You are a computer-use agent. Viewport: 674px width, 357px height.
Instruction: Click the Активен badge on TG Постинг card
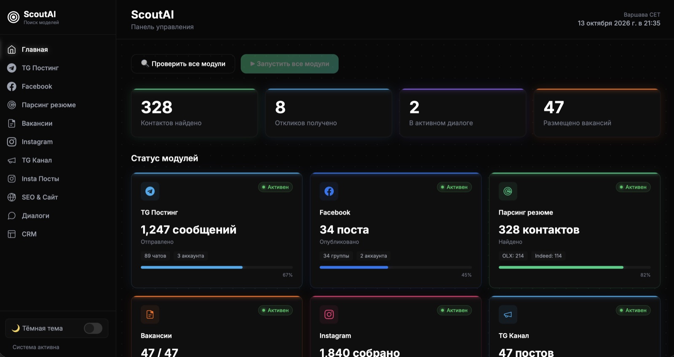(275, 187)
